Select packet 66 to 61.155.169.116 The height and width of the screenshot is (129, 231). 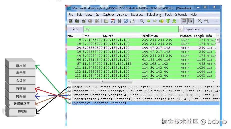click(x=141, y=60)
